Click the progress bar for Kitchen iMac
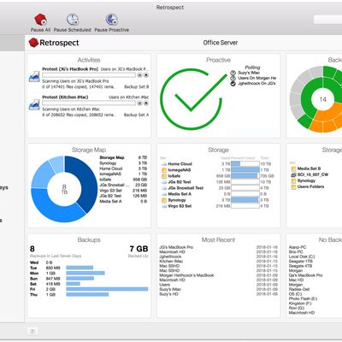Image resolution: width=342 pixels, height=342 pixels. pyautogui.click(x=89, y=103)
